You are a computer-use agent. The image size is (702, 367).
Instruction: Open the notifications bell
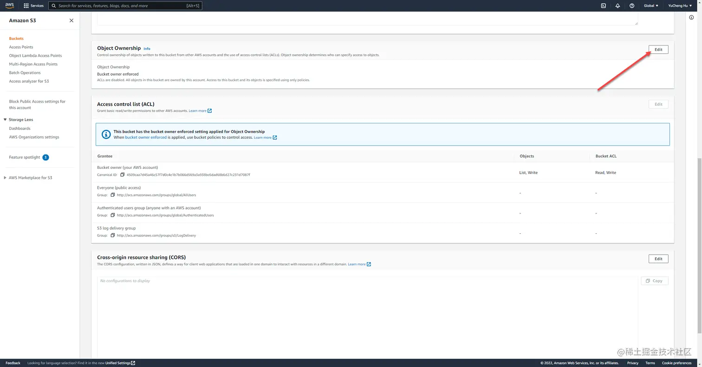(x=617, y=6)
